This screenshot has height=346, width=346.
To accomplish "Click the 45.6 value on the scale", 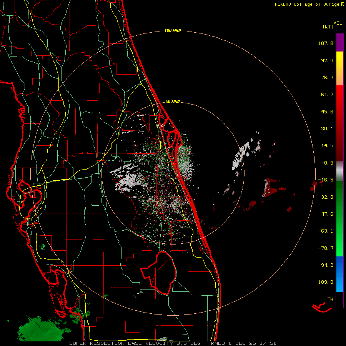I will 327,111.
